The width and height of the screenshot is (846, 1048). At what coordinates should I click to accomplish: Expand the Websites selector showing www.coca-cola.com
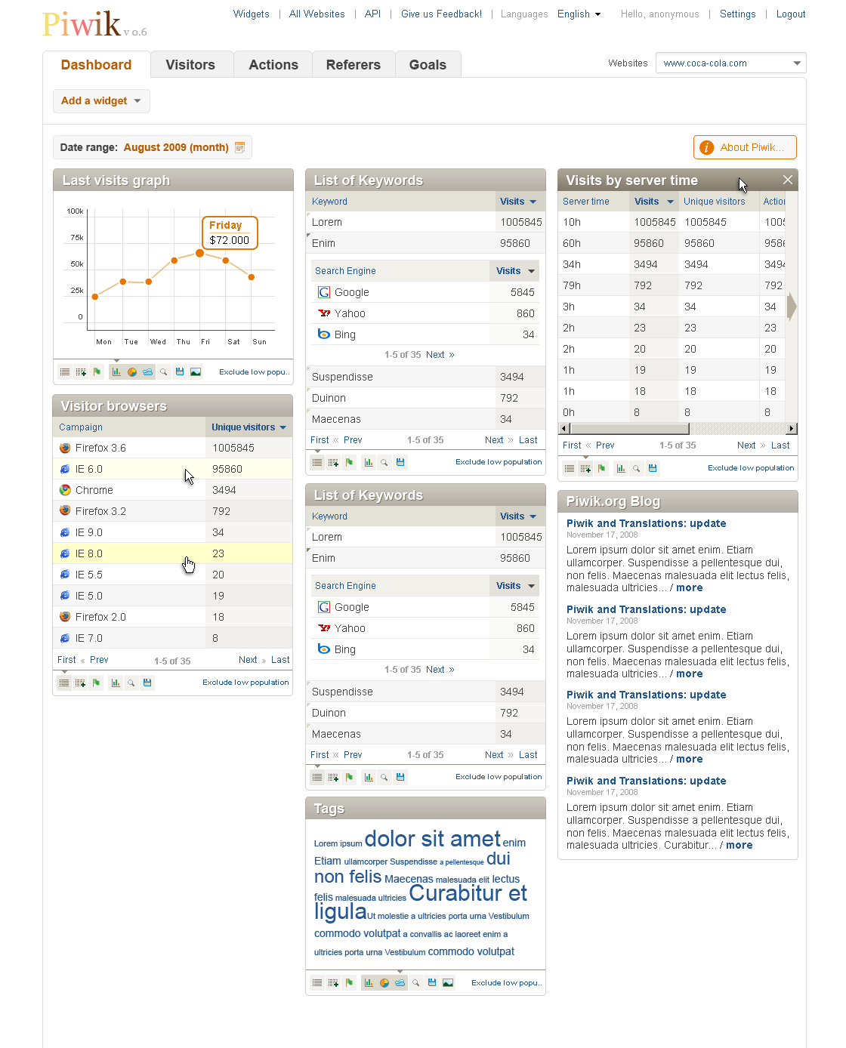(x=730, y=63)
